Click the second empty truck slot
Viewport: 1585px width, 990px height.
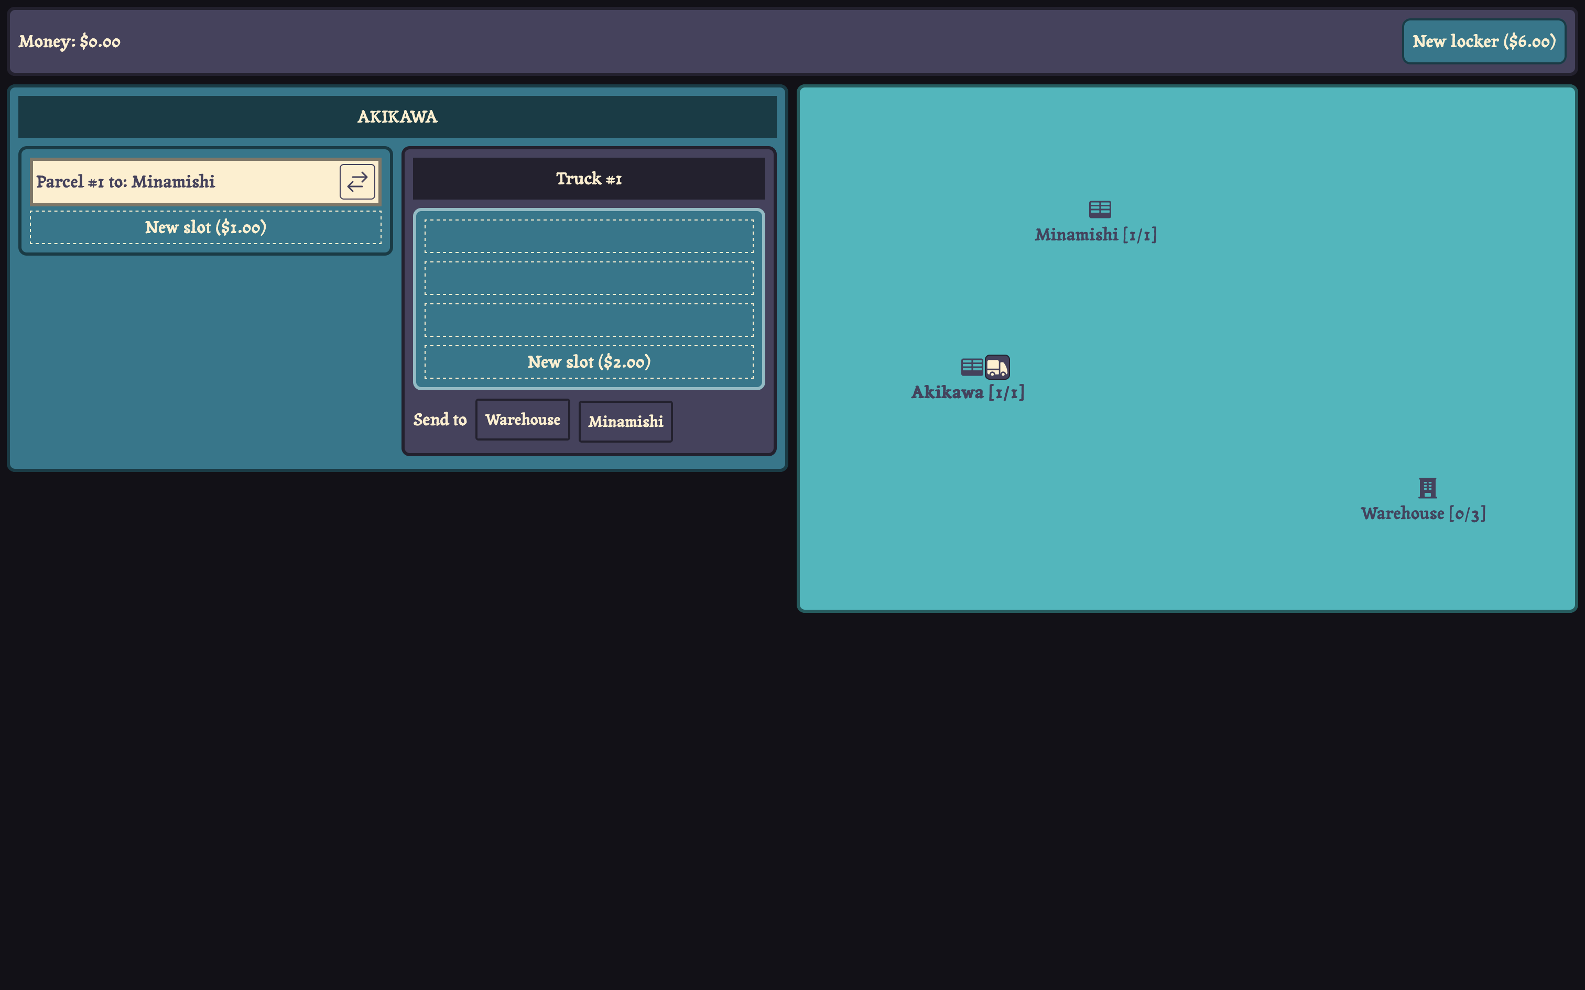click(588, 278)
